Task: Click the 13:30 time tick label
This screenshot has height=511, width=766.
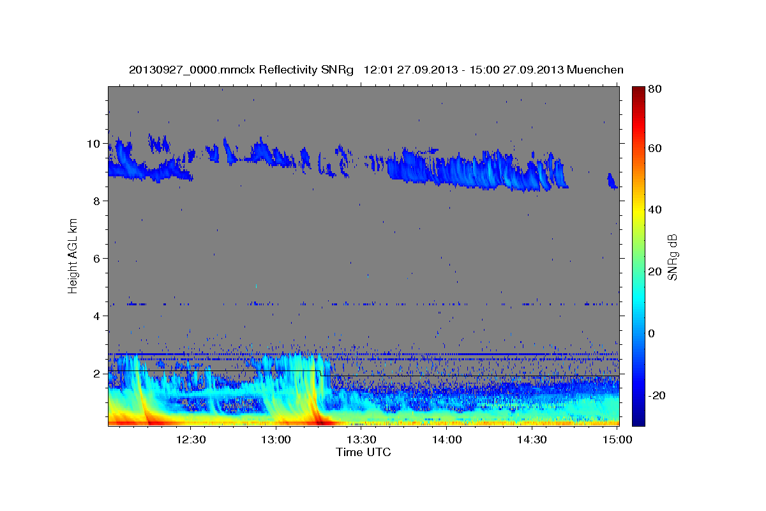Action: point(361,439)
